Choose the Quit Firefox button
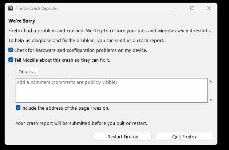Image resolution: width=229 pixels, height=150 pixels. point(184,137)
